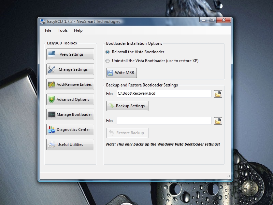Click the undo arrow icon on Restore Backup
This screenshot has width=273, height=205.
pos(112,133)
